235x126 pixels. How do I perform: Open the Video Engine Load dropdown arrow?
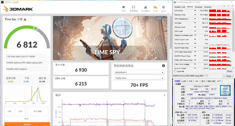click(195, 39)
